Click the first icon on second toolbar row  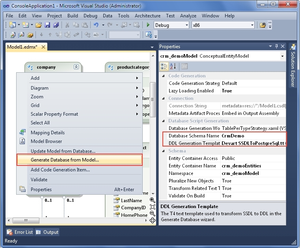(x=13, y=35)
